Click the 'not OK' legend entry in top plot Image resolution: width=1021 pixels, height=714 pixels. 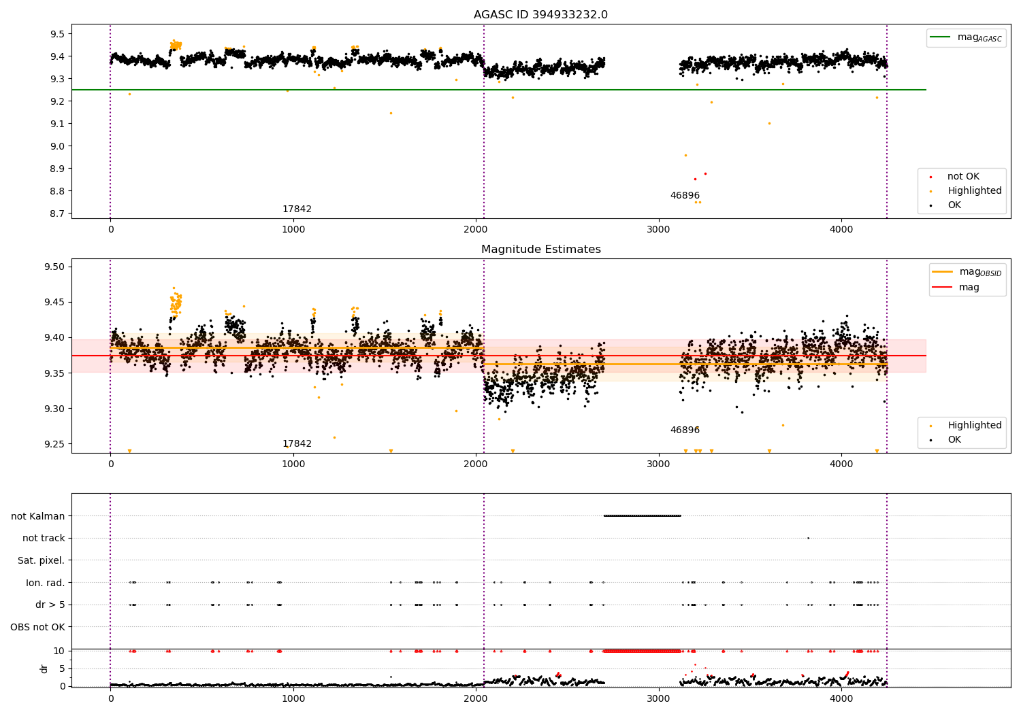click(x=955, y=177)
